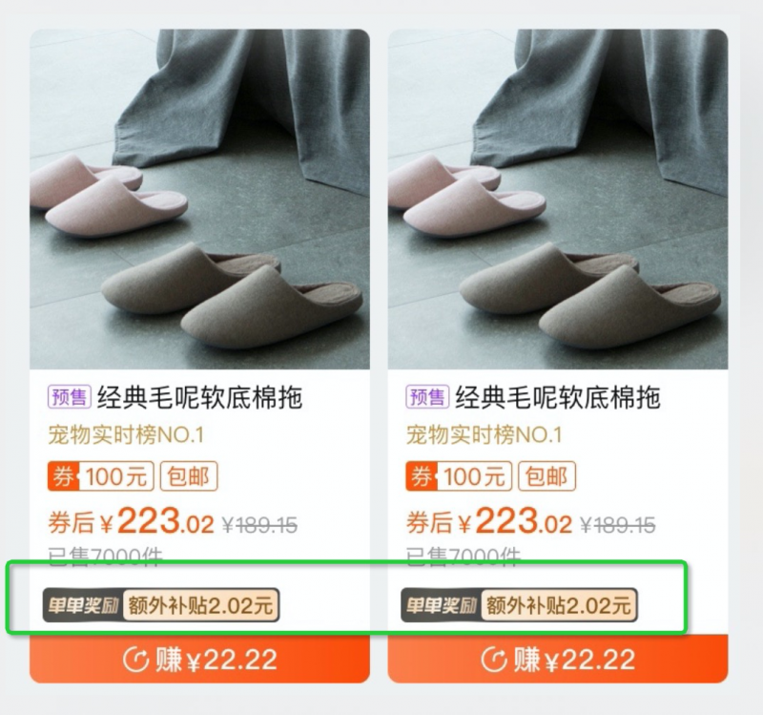The height and width of the screenshot is (715, 763).
Task: Select the right 宠物实时榜NO.1 ranking link
Action: coord(485,435)
